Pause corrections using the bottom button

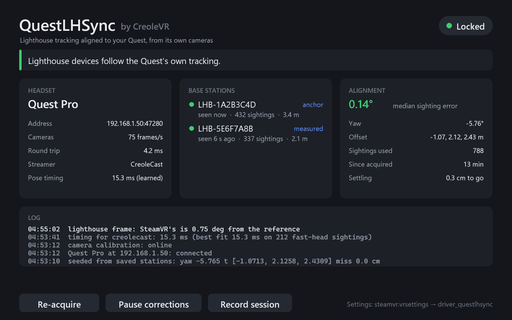pyautogui.click(x=154, y=303)
